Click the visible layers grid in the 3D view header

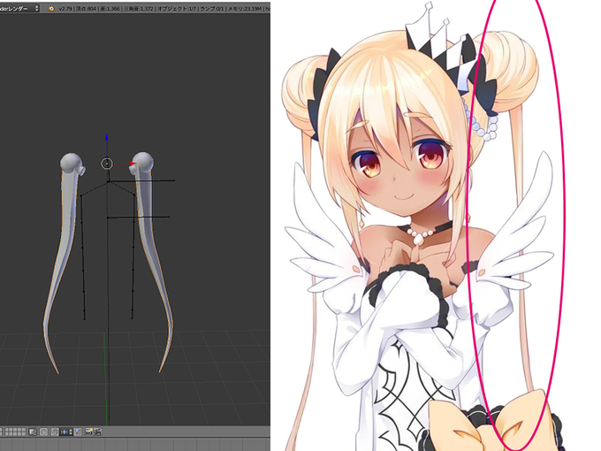(x=15, y=432)
